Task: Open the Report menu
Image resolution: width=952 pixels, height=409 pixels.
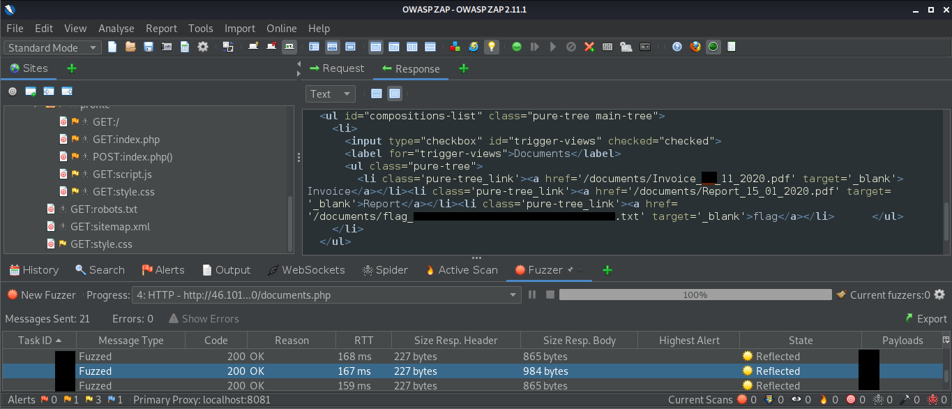Action: coord(161,29)
